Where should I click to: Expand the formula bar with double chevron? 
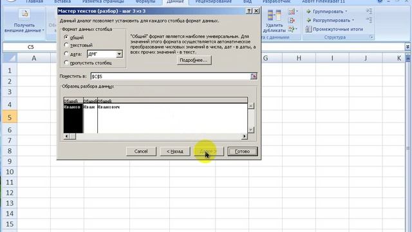coord(407,47)
